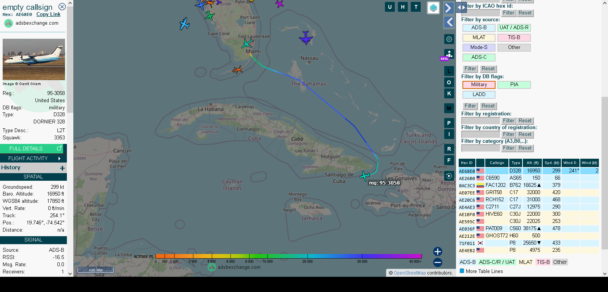Viewport: 608px width, 292px height.
Task: Apply Filter for ICAO hex id
Action: 508,13
